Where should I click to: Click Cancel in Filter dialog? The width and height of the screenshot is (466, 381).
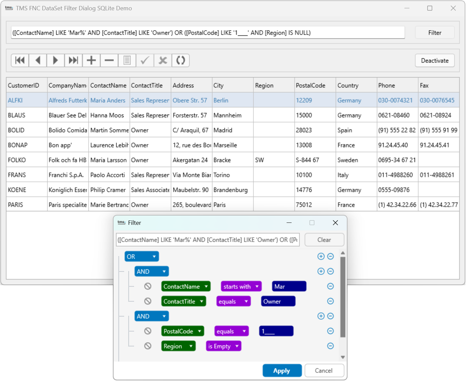pos(324,371)
